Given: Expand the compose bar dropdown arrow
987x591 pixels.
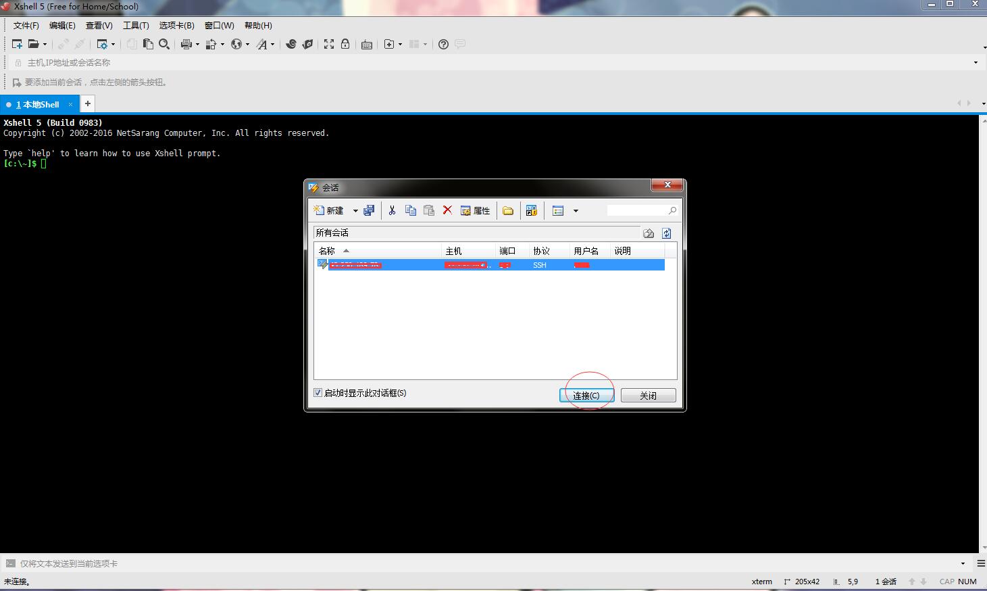Looking at the screenshot, I should [963, 563].
